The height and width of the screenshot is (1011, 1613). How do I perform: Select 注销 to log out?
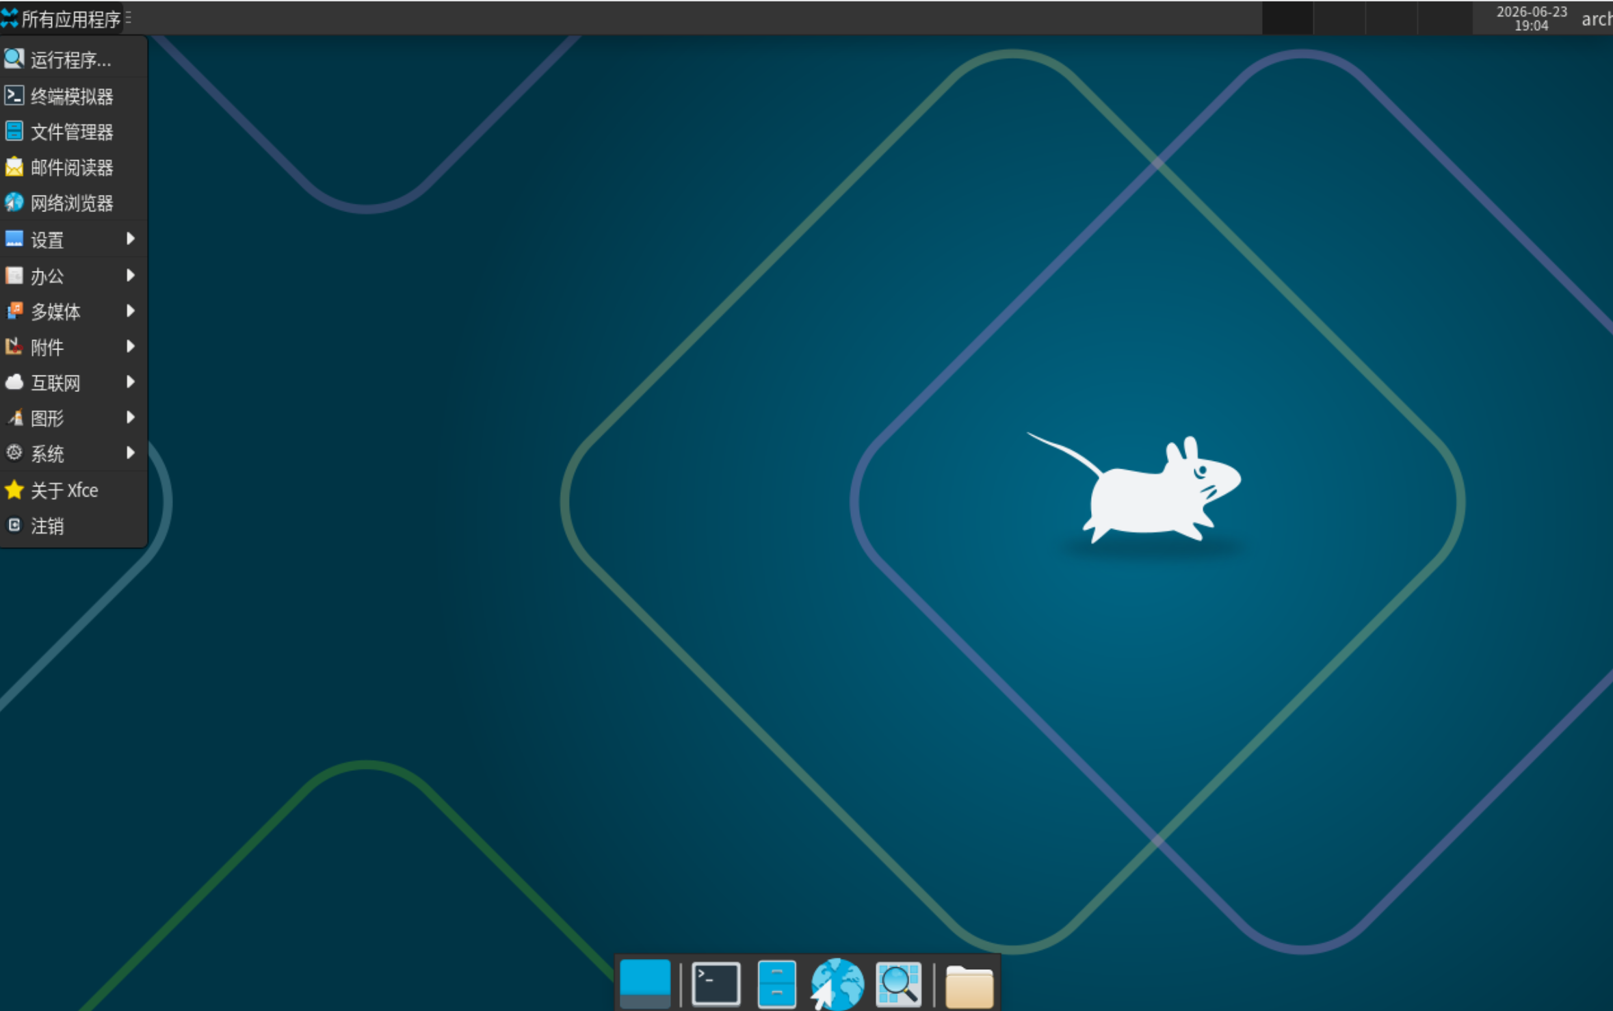click(x=73, y=525)
